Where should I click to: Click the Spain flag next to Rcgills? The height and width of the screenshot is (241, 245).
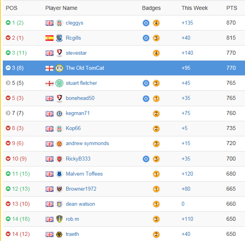pos(49,38)
